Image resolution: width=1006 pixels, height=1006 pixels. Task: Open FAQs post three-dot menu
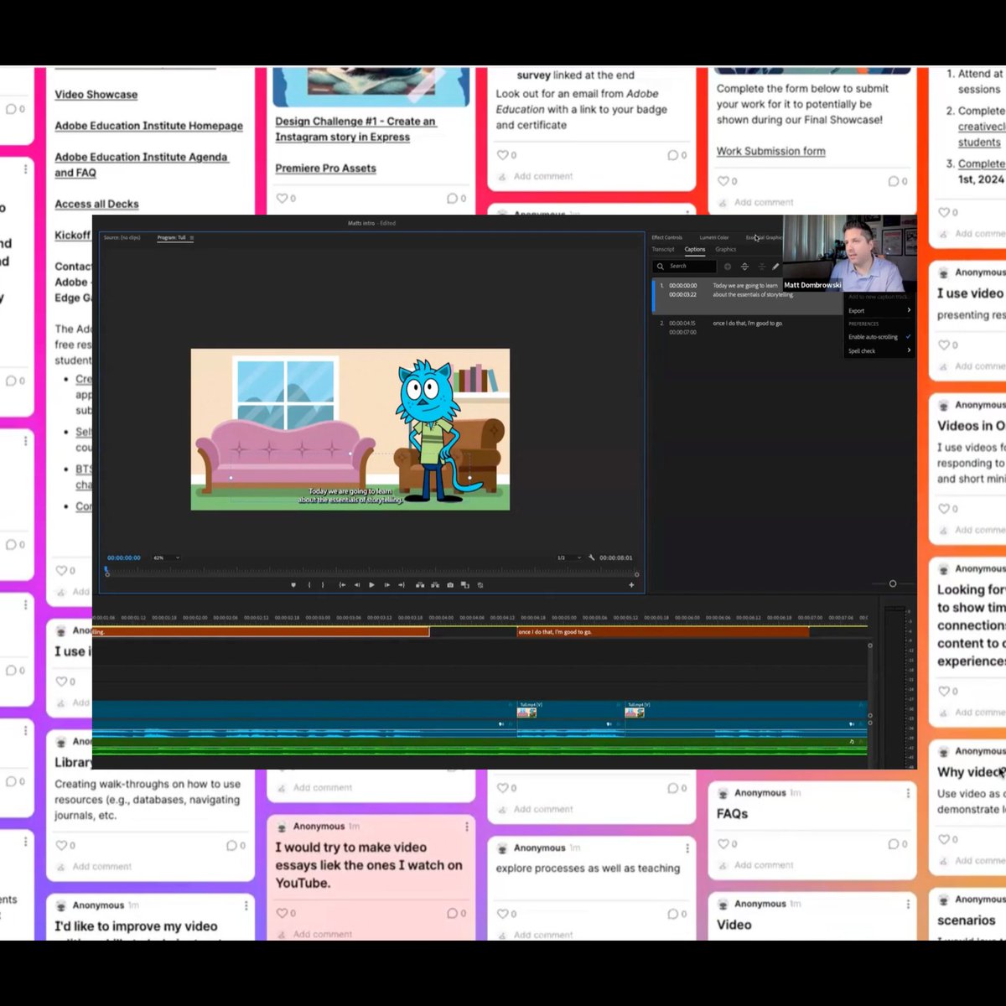[x=908, y=792]
